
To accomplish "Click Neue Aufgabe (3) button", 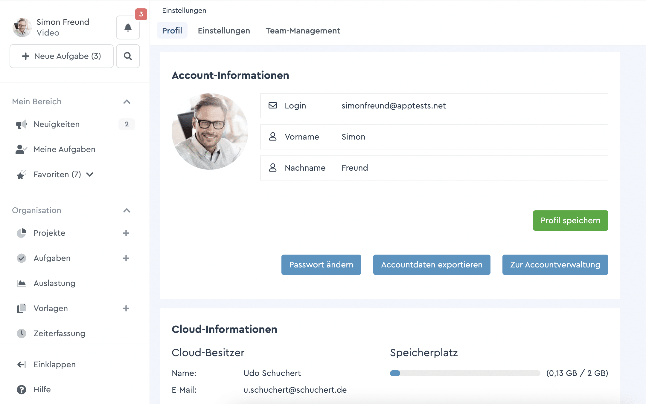I will 62,56.
